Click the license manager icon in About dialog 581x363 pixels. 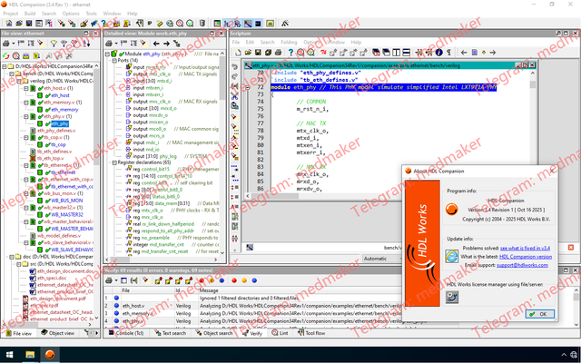pos(452,297)
